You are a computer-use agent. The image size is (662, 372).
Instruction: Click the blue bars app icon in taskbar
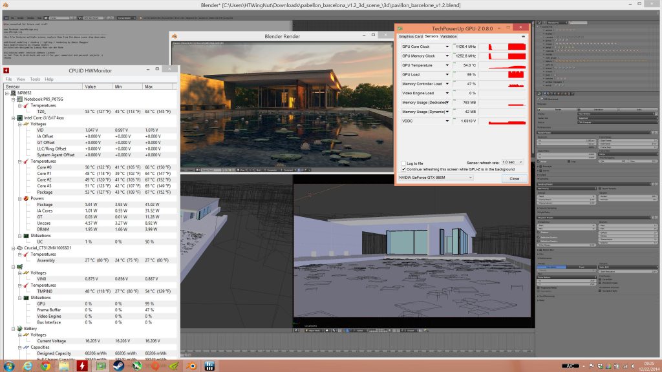pos(210,366)
